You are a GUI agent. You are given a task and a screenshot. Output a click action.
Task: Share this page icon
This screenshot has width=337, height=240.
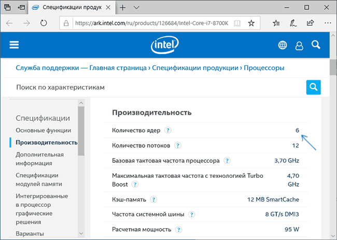point(311,23)
